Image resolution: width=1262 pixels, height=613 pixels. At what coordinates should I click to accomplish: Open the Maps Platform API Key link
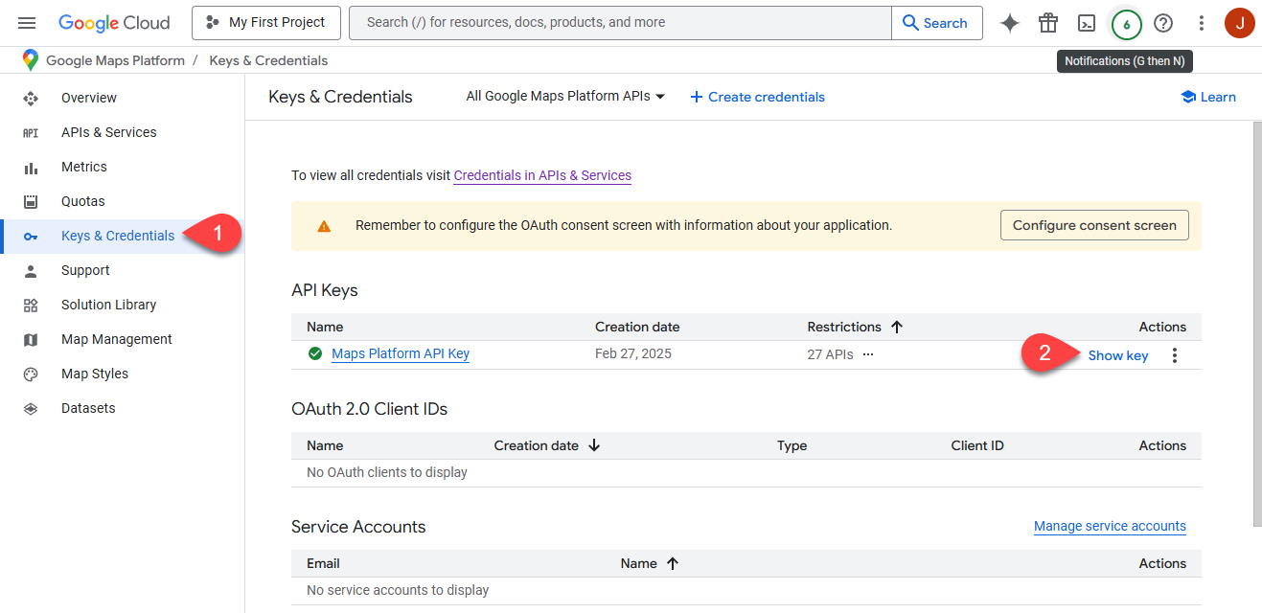401,353
